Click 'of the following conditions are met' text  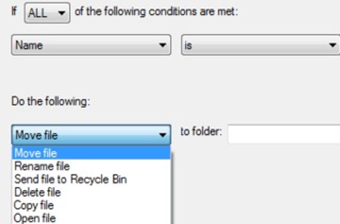point(156,11)
